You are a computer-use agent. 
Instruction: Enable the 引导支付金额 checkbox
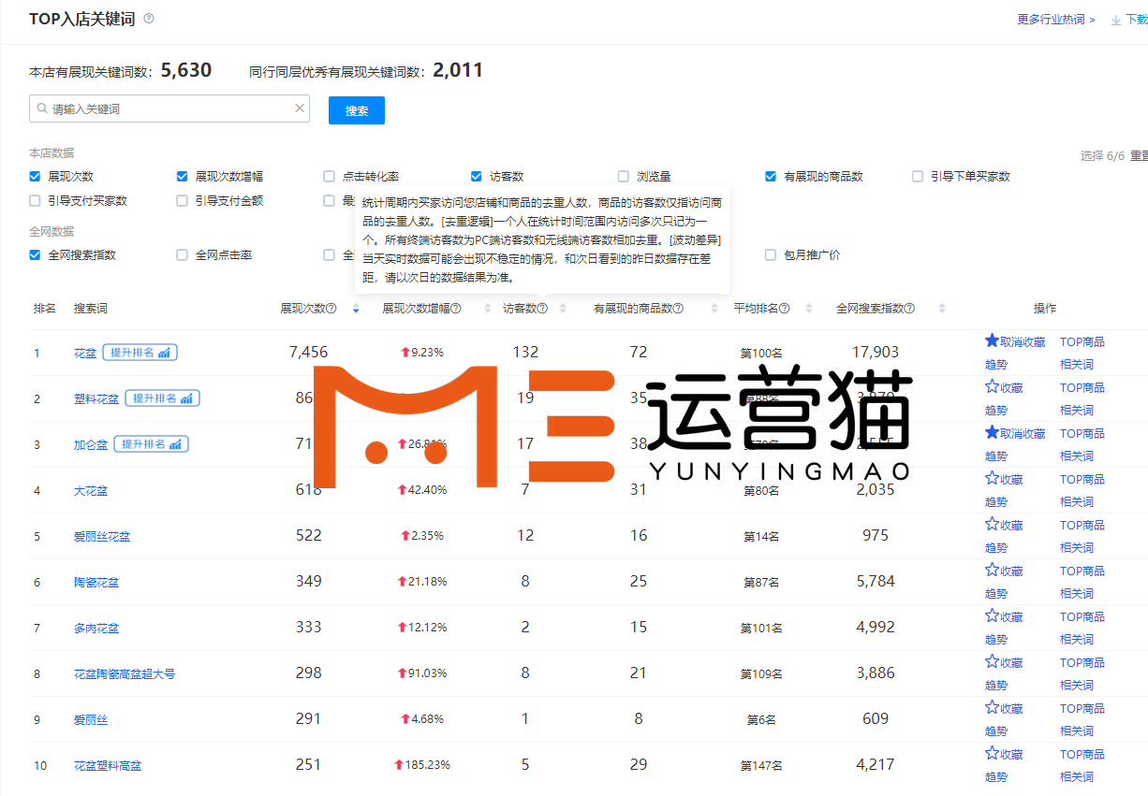[x=182, y=200]
